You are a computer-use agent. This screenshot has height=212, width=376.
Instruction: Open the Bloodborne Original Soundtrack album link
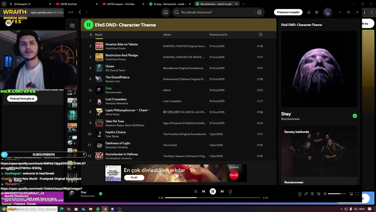pos(183,68)
